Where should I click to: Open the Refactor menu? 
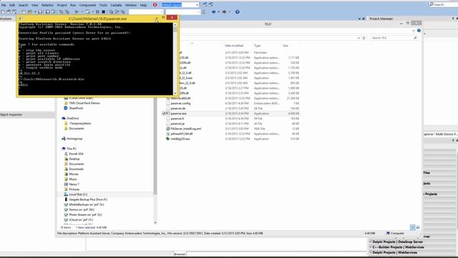tap(47, 5)
